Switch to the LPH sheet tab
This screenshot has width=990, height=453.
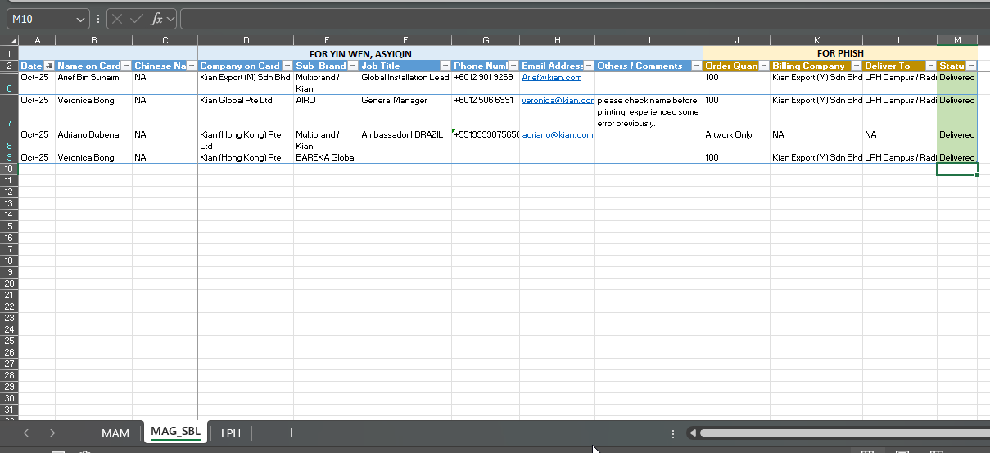click(x=231, y=433)
